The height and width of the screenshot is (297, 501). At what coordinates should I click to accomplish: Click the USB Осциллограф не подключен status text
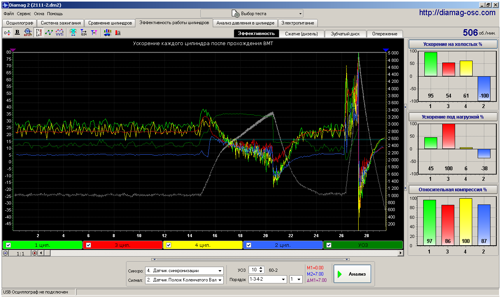(x=35, y=292)
